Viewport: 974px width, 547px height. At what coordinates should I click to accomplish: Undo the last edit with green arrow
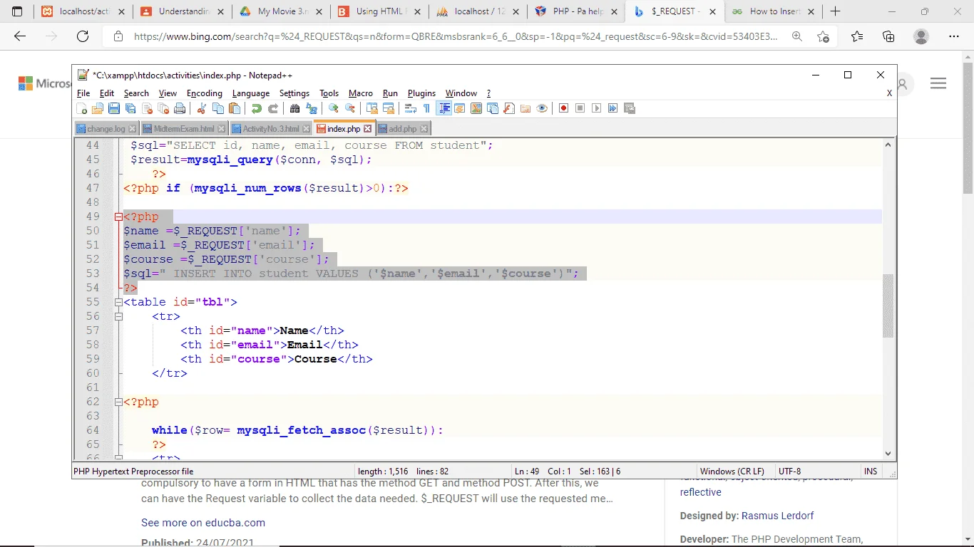tap(256, 108)
